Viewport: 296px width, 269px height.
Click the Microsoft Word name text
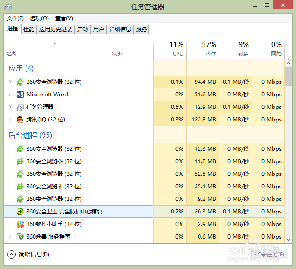pyautogui.click(x=47, y=95)
